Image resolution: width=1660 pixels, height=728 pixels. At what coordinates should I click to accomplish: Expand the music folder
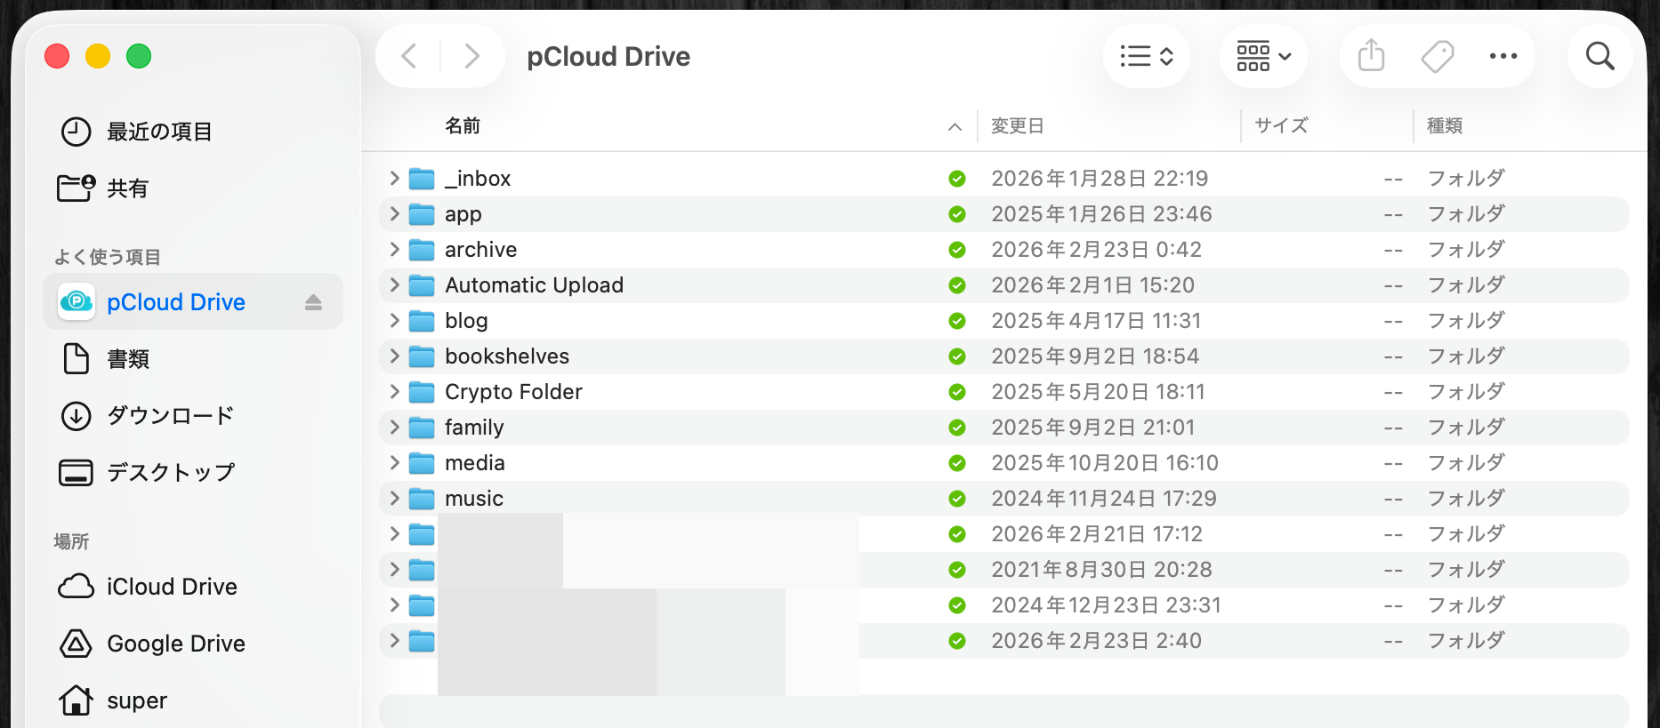[394, 498]
